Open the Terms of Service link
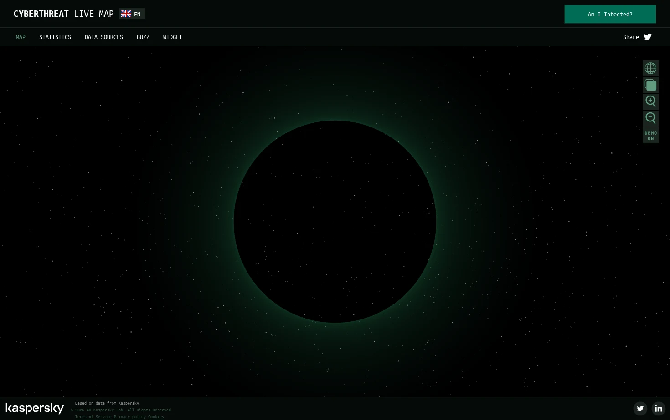Viewport: 670px width, 420px height. point(93,417)
